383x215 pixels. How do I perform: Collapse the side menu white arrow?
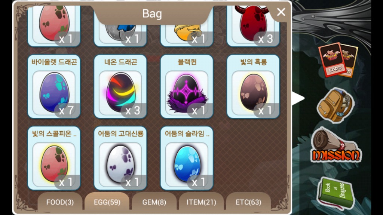click(x=298, y=99)
